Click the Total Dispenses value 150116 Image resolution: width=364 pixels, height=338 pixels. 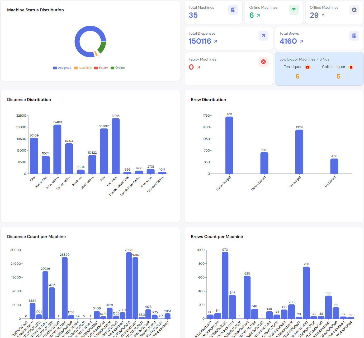pos(200,41)
